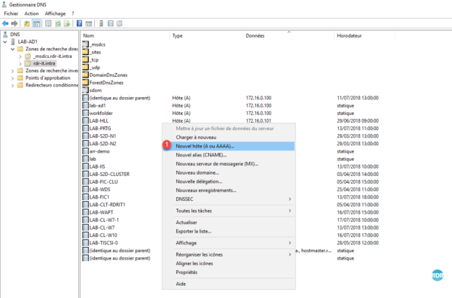Screen dimensions: 452x298
Task: Expand the rdr-it.intra zone node
Action: coord(20,64)
